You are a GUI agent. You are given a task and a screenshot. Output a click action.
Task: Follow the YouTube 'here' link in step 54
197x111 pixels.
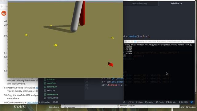coord(37,88)
